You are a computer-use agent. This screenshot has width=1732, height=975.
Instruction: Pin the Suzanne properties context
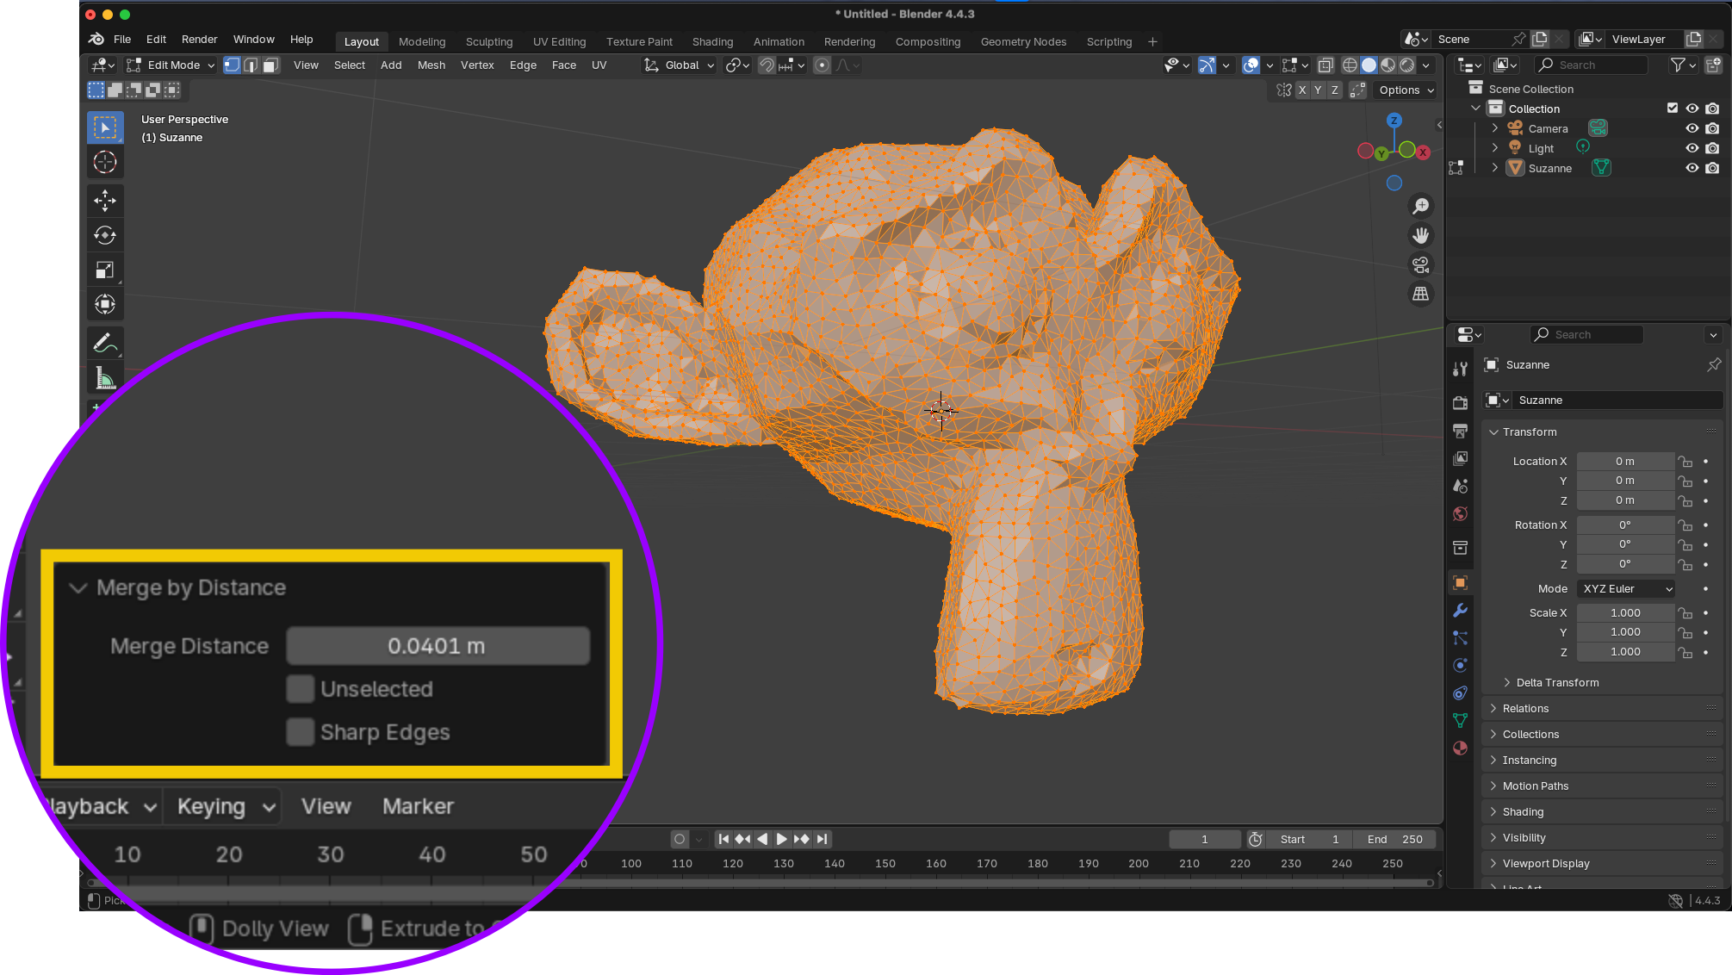tap(1714, 365)
